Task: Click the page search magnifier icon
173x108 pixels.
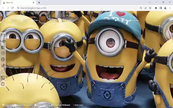Action: tap(109, 19)
